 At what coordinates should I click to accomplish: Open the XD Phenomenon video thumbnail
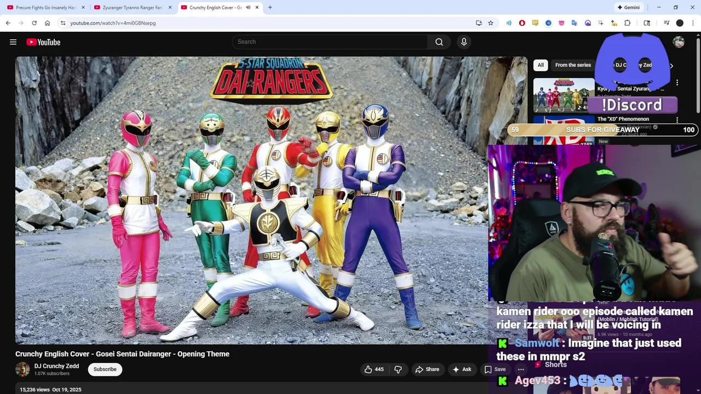pyautogui.click(x=564, y=130)
